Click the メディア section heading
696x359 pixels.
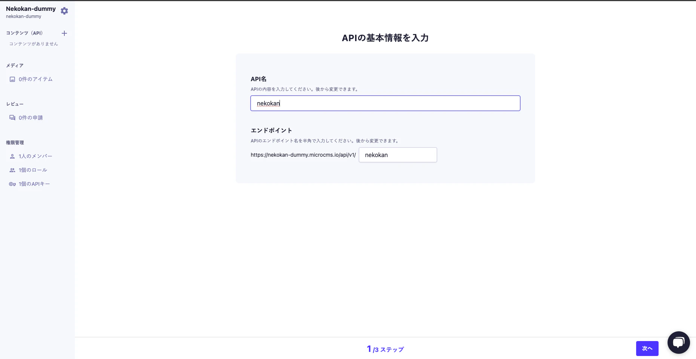tap(15, 65)
